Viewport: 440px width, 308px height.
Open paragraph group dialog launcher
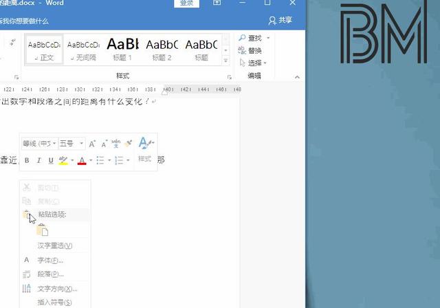click(x=16, y=77)
